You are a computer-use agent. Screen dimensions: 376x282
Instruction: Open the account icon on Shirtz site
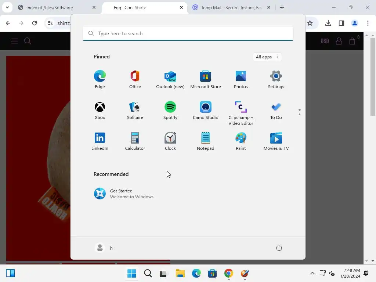pyautogui.click(x=339, y=41)
